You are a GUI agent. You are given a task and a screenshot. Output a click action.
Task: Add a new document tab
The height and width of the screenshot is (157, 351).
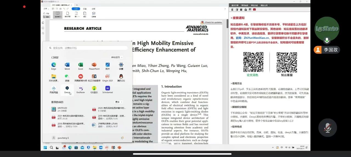[77, 5]
